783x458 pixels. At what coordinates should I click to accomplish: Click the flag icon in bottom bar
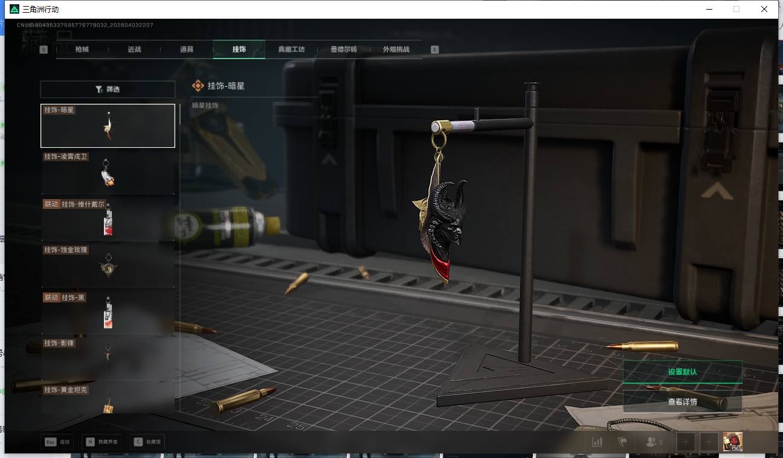click(x=622, y=442)
